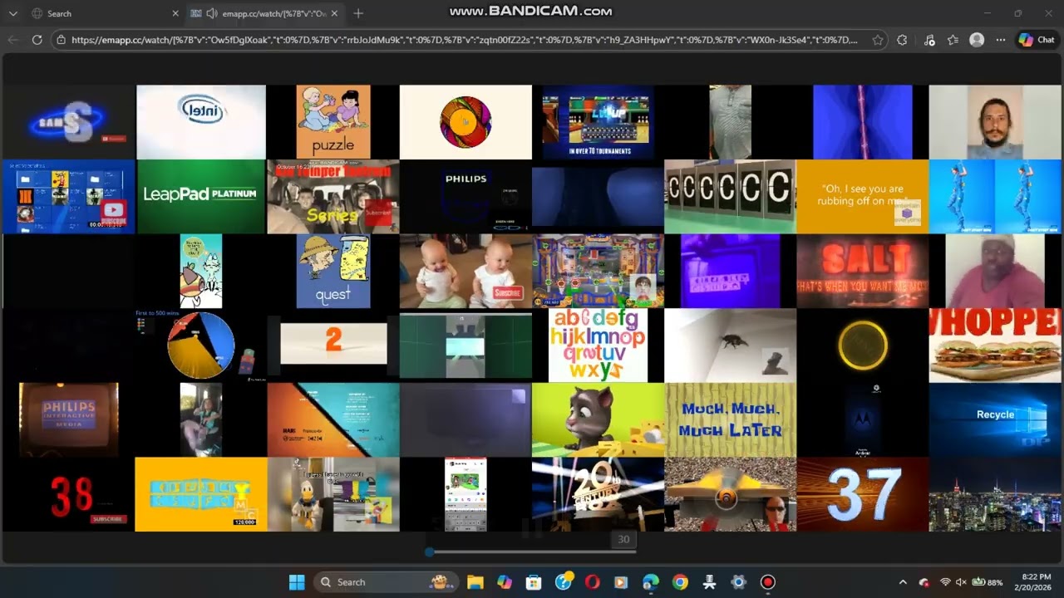This screenshot has height=598, width=1064.
Task: Select the emapp.cc/watch browser tab
Action: (264, 13)
